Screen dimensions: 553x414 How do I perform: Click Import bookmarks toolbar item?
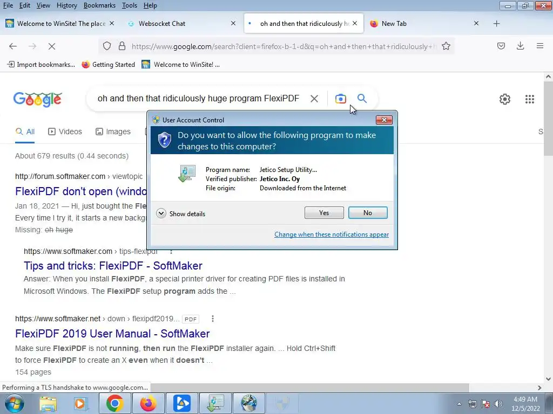tap(41, 65)
